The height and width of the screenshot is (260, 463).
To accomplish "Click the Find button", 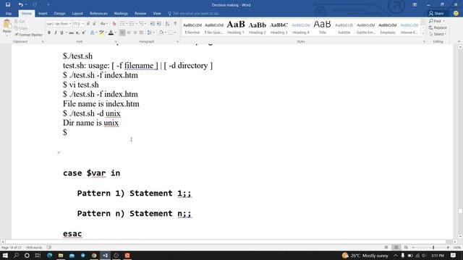I will click(x=437, y=21).
